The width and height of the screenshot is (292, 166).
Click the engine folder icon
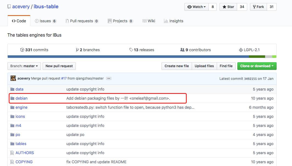tap(12, 107)
